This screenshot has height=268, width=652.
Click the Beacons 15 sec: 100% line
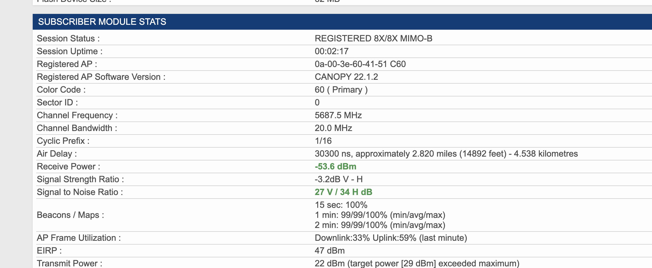pos(341,205)
